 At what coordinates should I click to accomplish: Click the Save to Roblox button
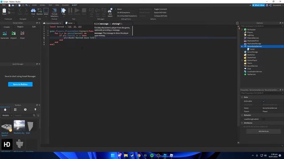pyautogui.click(x=20, y=84)
